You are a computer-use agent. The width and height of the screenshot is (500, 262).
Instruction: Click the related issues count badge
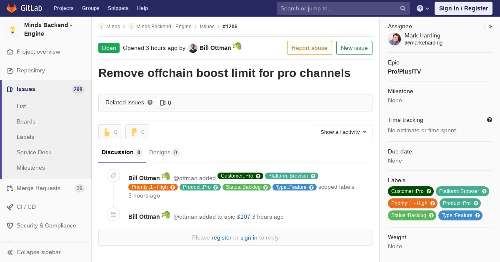165,103
